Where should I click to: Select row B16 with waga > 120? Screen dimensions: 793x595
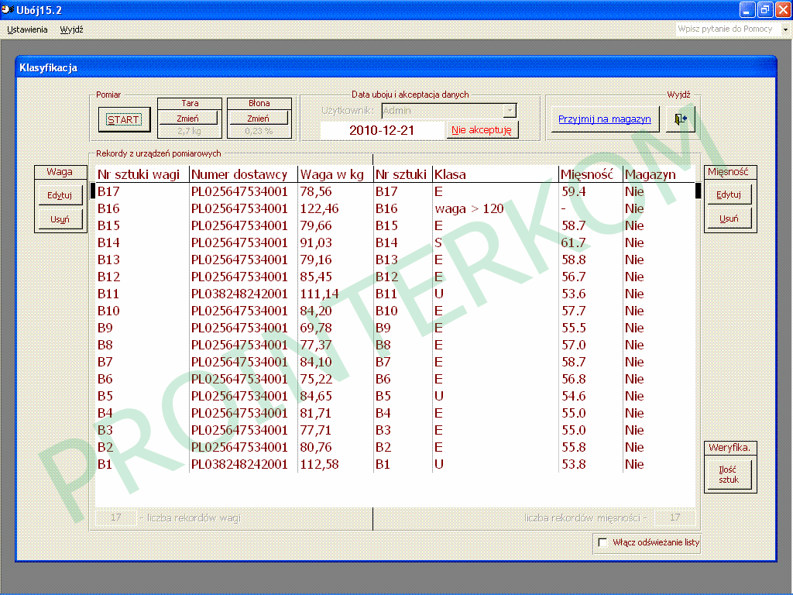[387, 209]
